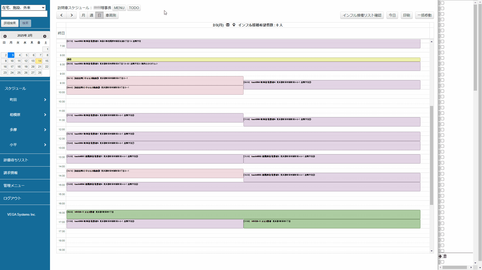
Task: Expand the 小平 schedule submenu chevron
Action: (45, 145)
